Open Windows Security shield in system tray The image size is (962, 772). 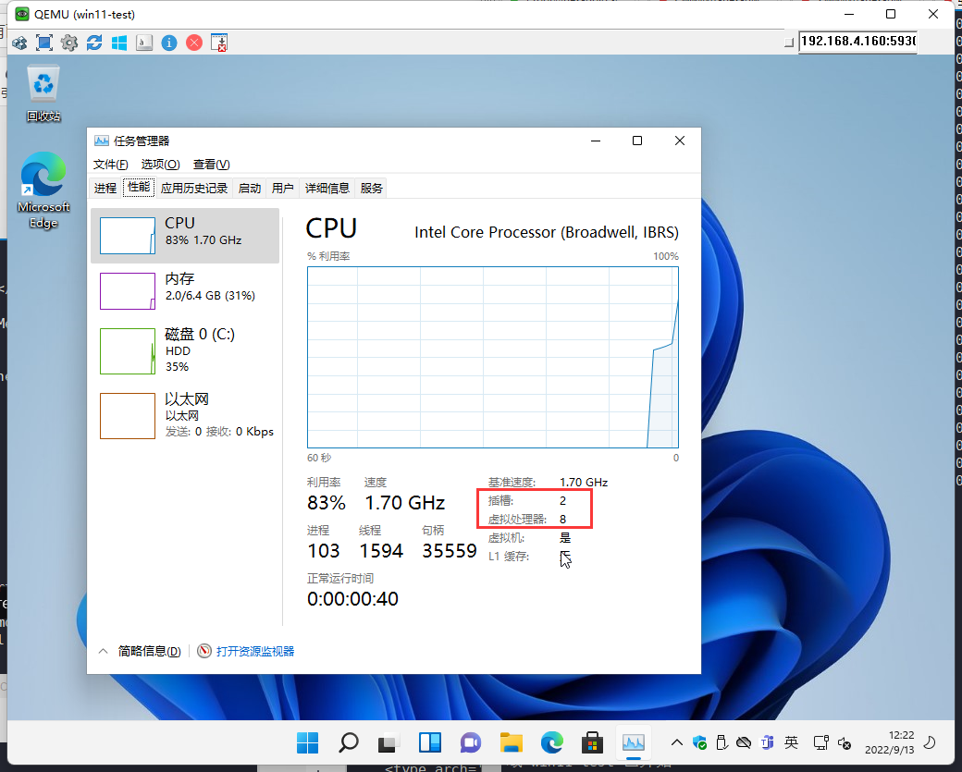[x=698, y=742]
